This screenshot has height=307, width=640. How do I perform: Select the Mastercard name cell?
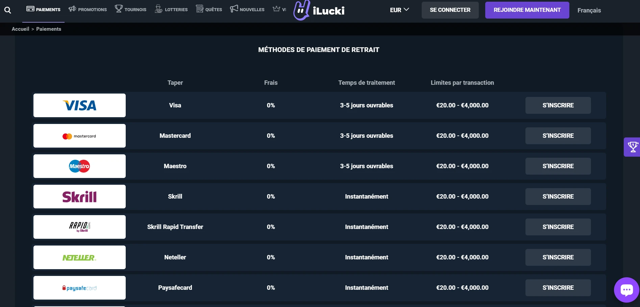(175, 136)
